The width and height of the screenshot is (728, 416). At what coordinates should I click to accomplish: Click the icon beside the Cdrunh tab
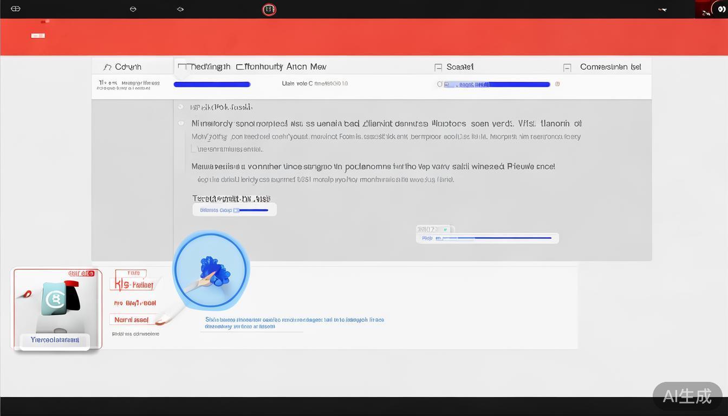[107, 67]
